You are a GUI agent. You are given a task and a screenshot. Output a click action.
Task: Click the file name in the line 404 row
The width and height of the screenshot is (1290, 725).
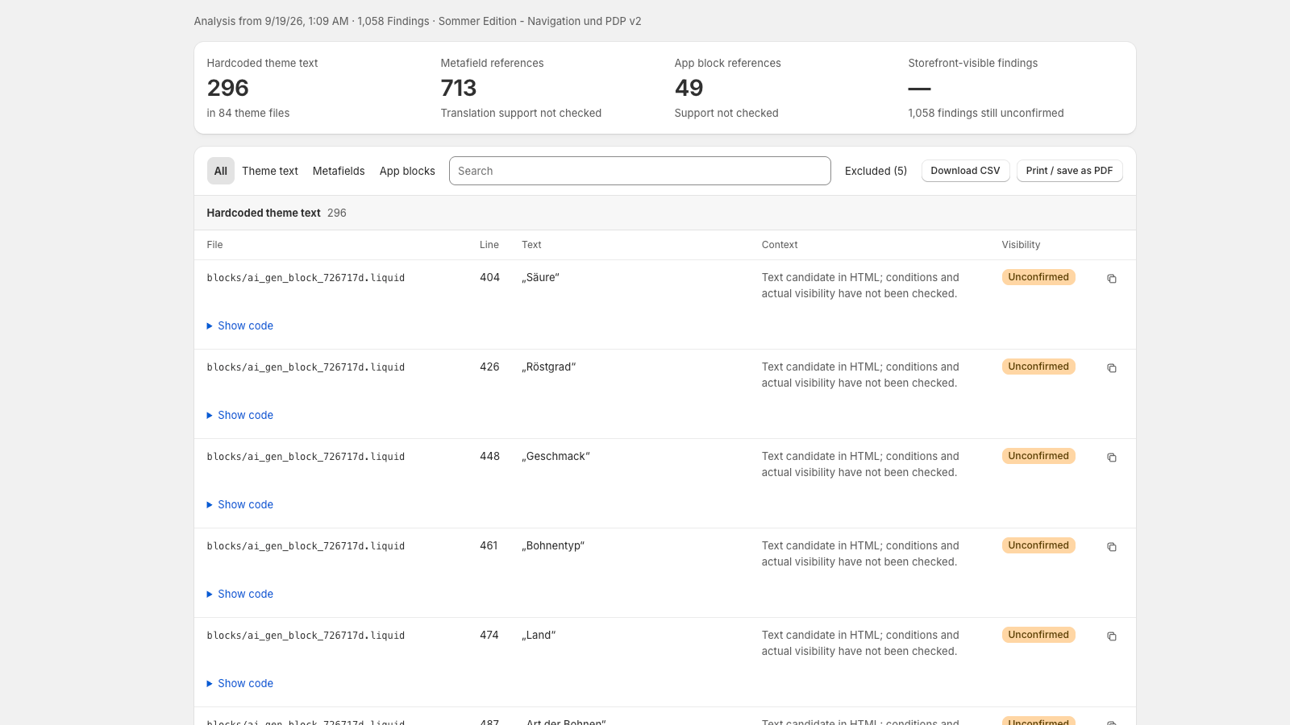coord(306,278)
